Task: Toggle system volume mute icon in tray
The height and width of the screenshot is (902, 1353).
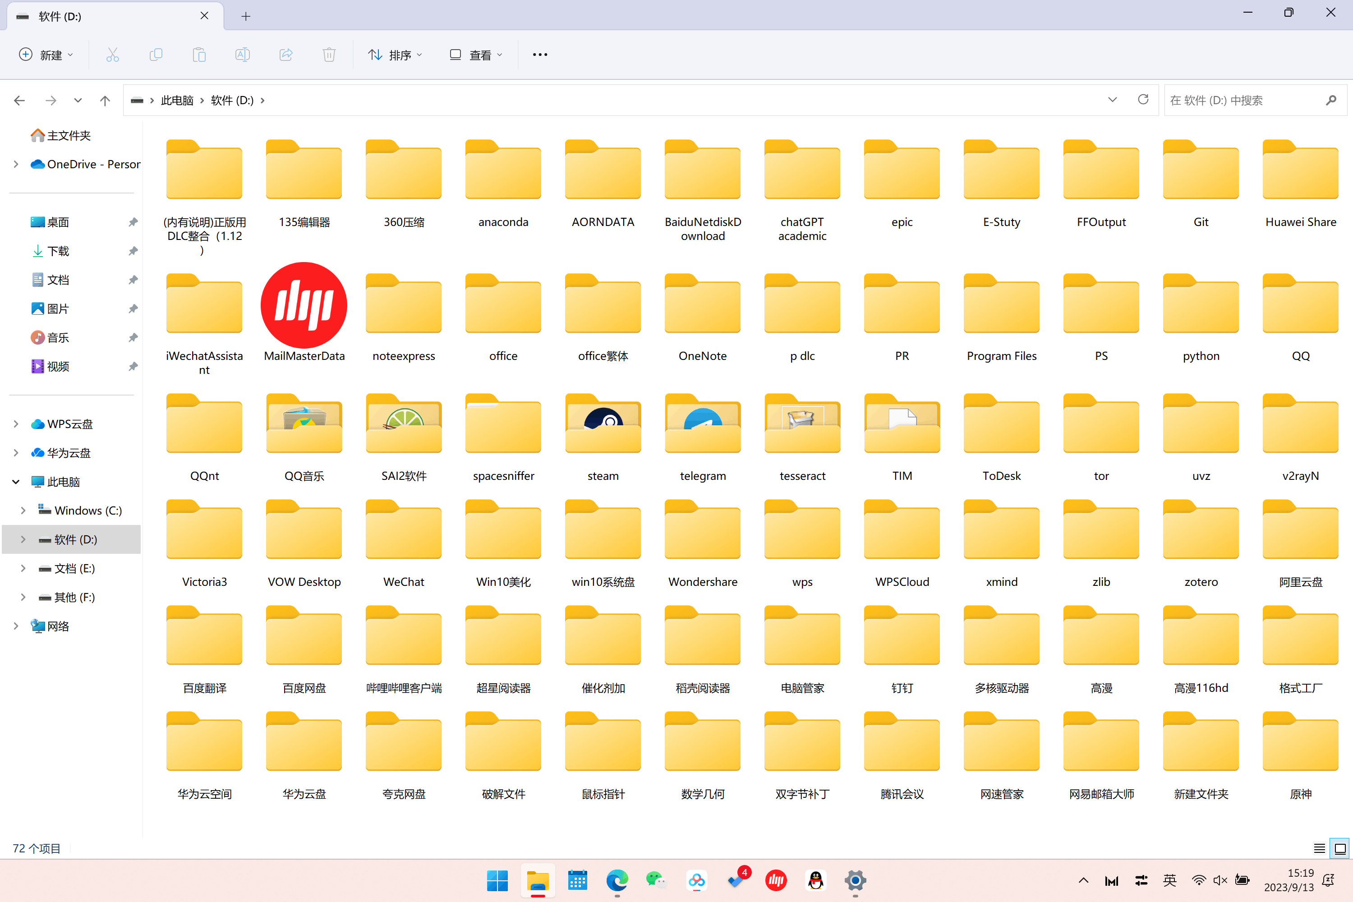Action: click(x=1220, y=880)
